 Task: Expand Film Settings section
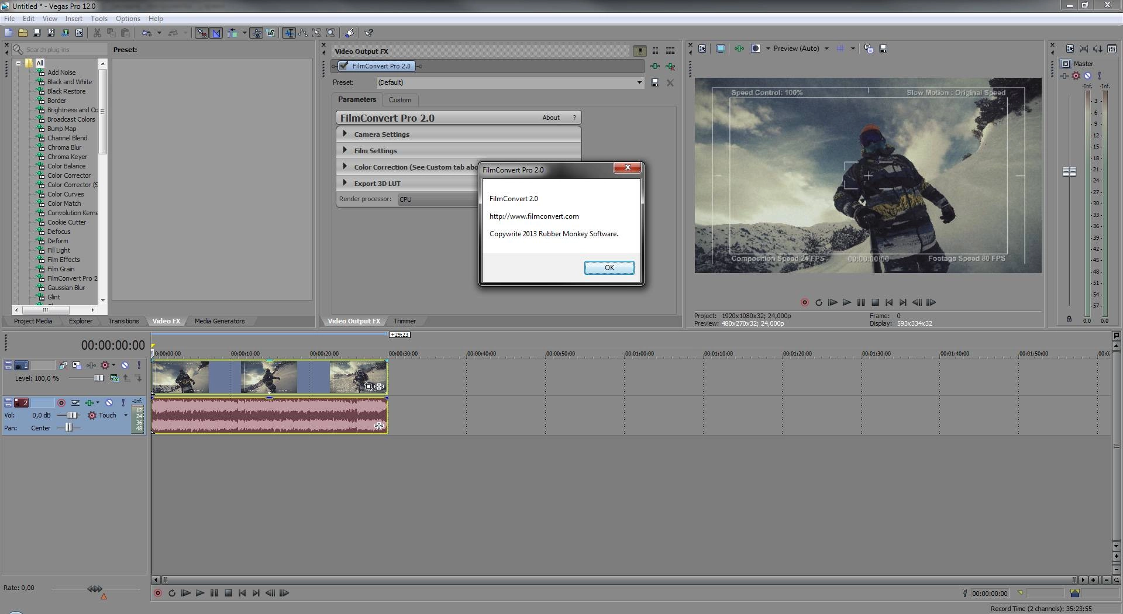[x=345, y=150]
